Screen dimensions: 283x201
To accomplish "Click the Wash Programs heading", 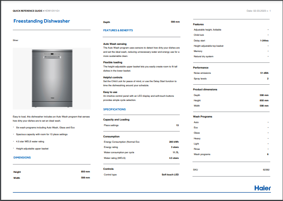I will click(202, 117).
